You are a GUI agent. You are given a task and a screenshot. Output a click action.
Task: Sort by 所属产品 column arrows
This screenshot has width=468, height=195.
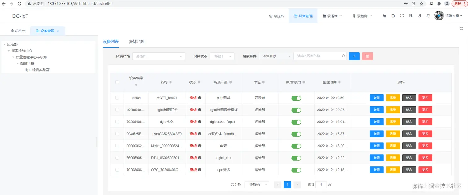(x=230, y=82)
